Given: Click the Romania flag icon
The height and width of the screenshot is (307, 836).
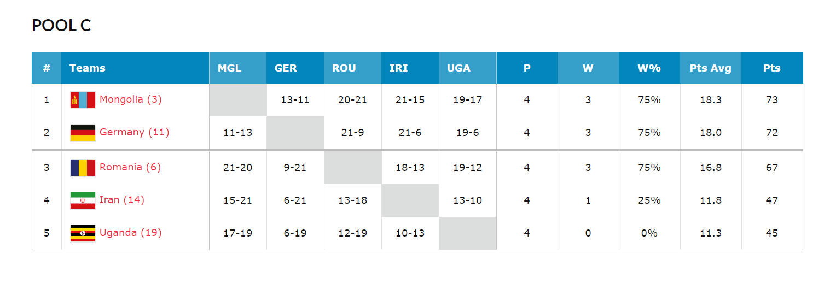Looking at the screenshot, I should point(83,168).
